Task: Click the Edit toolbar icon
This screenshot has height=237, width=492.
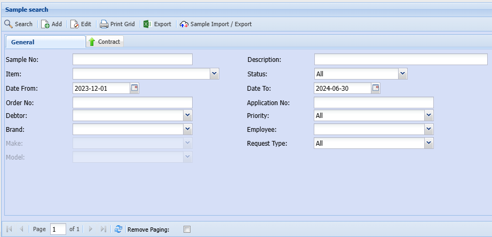Action: click(x=75, y=24)
